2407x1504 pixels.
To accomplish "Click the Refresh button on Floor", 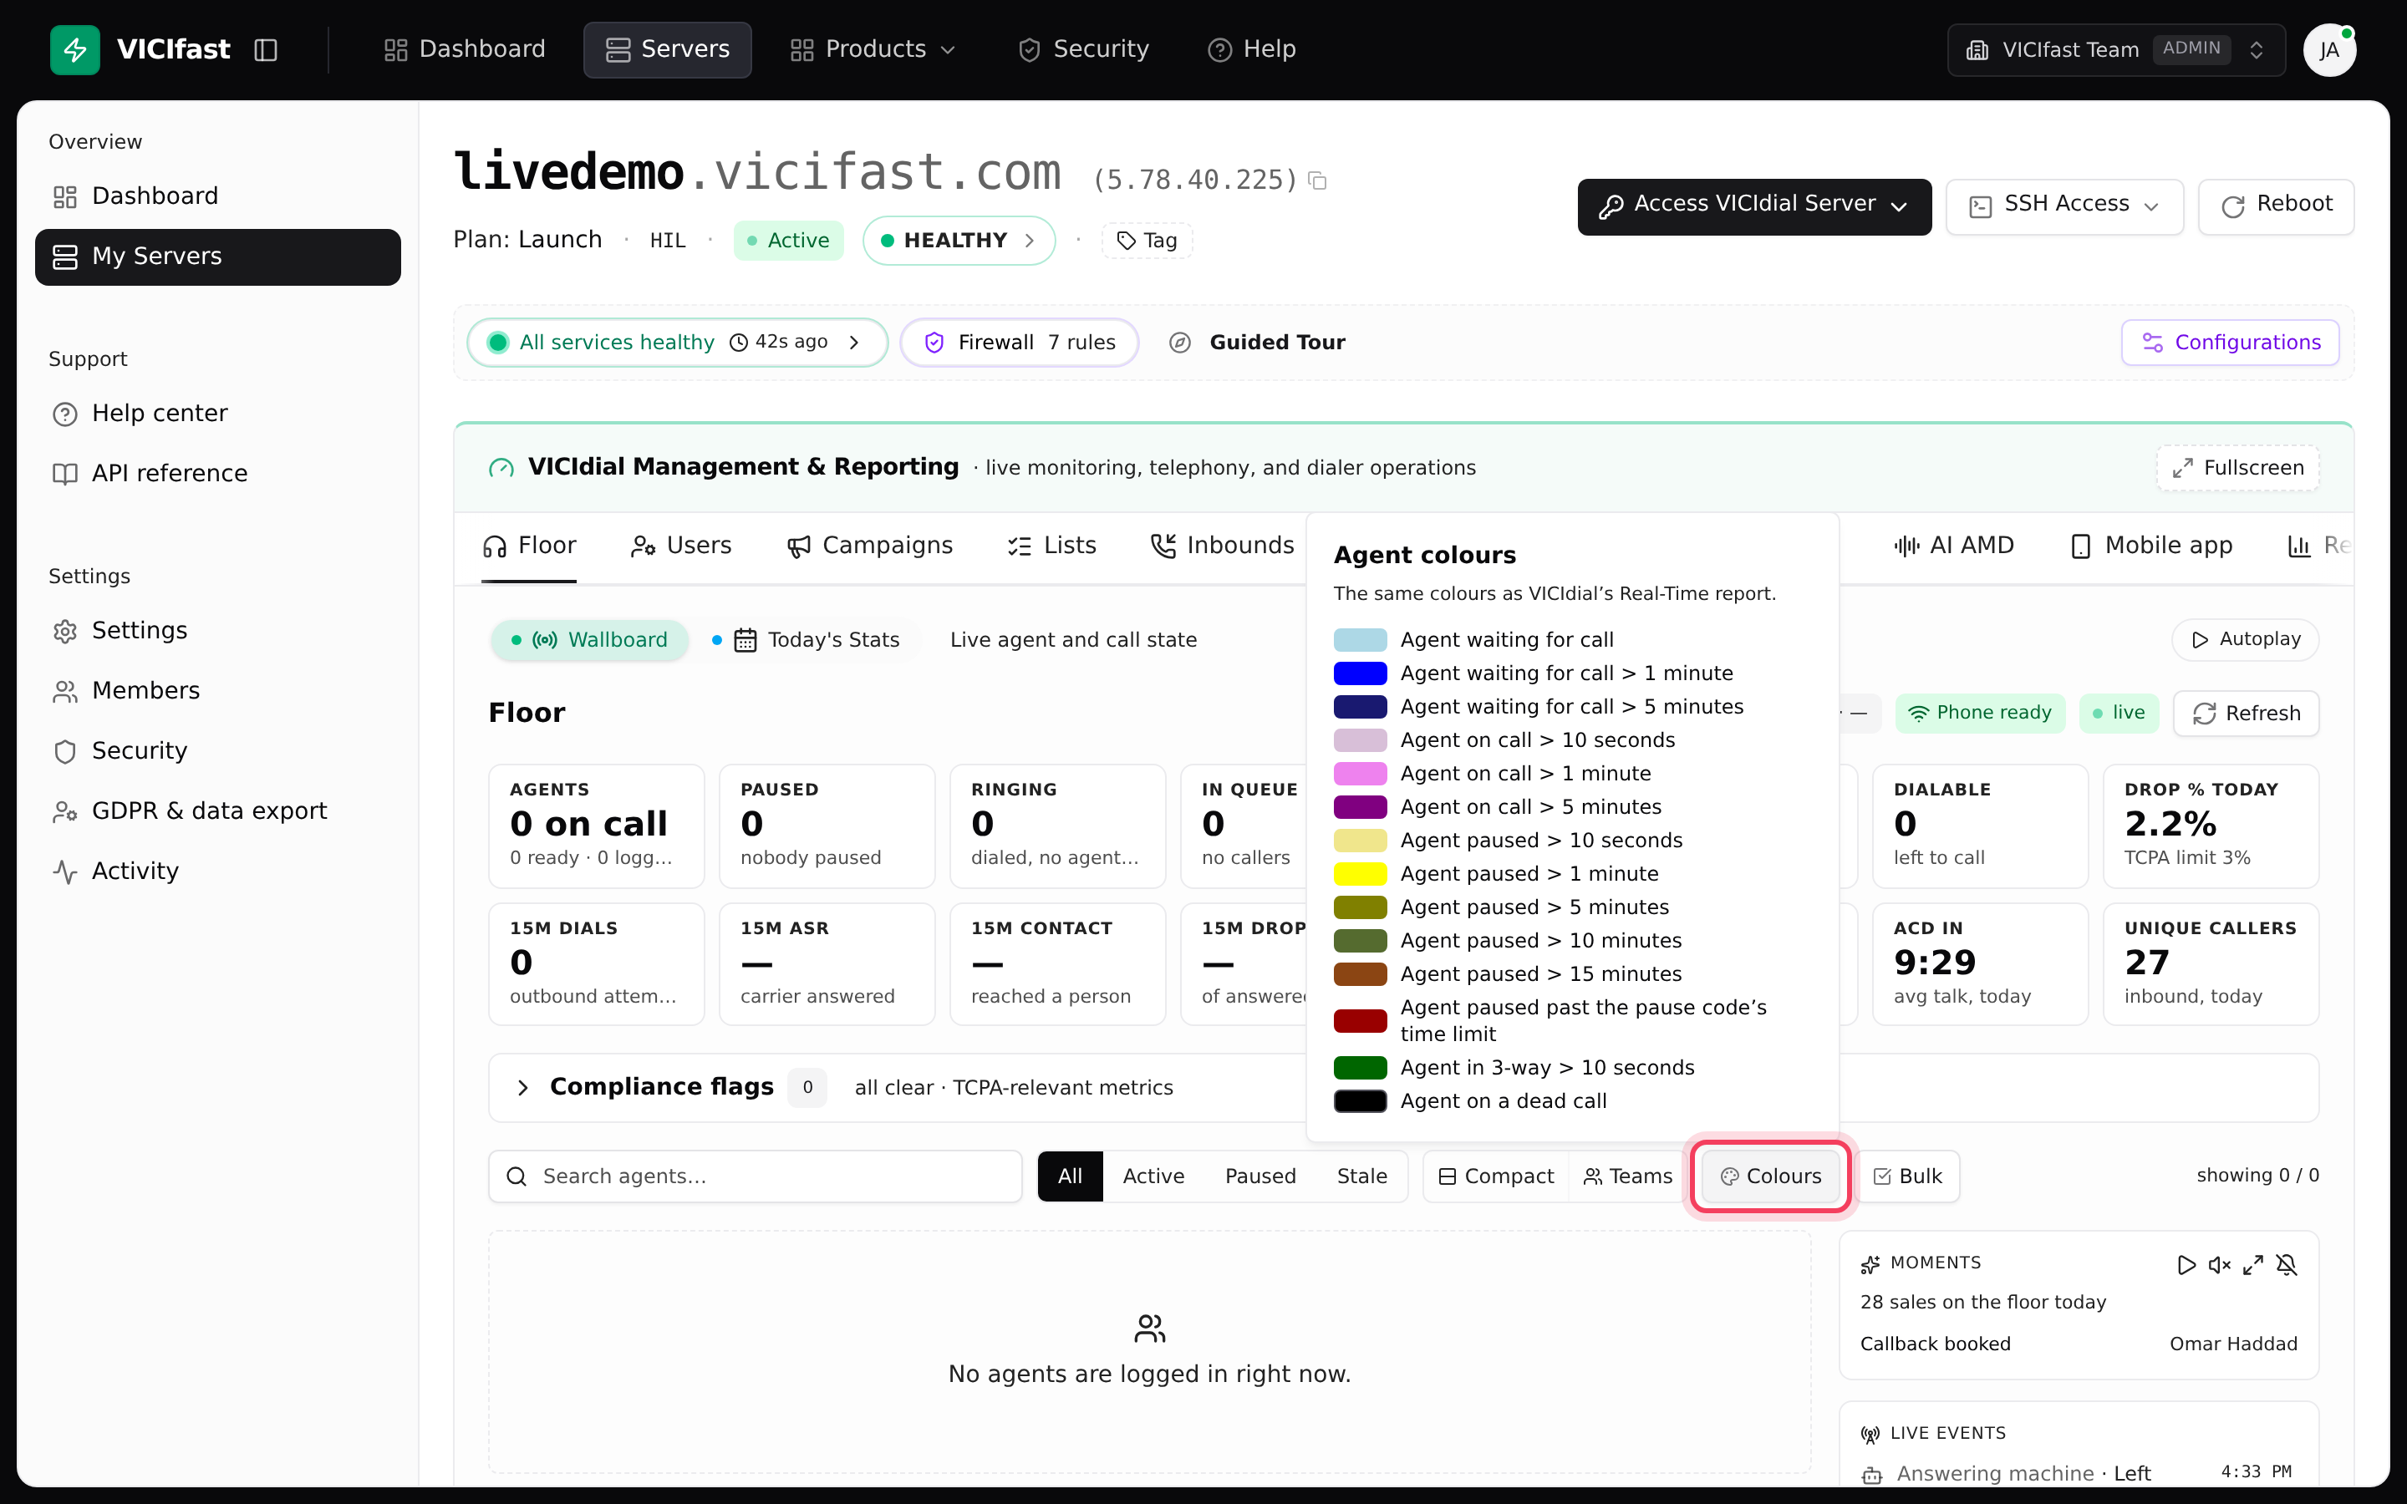I will point(2246,714).
